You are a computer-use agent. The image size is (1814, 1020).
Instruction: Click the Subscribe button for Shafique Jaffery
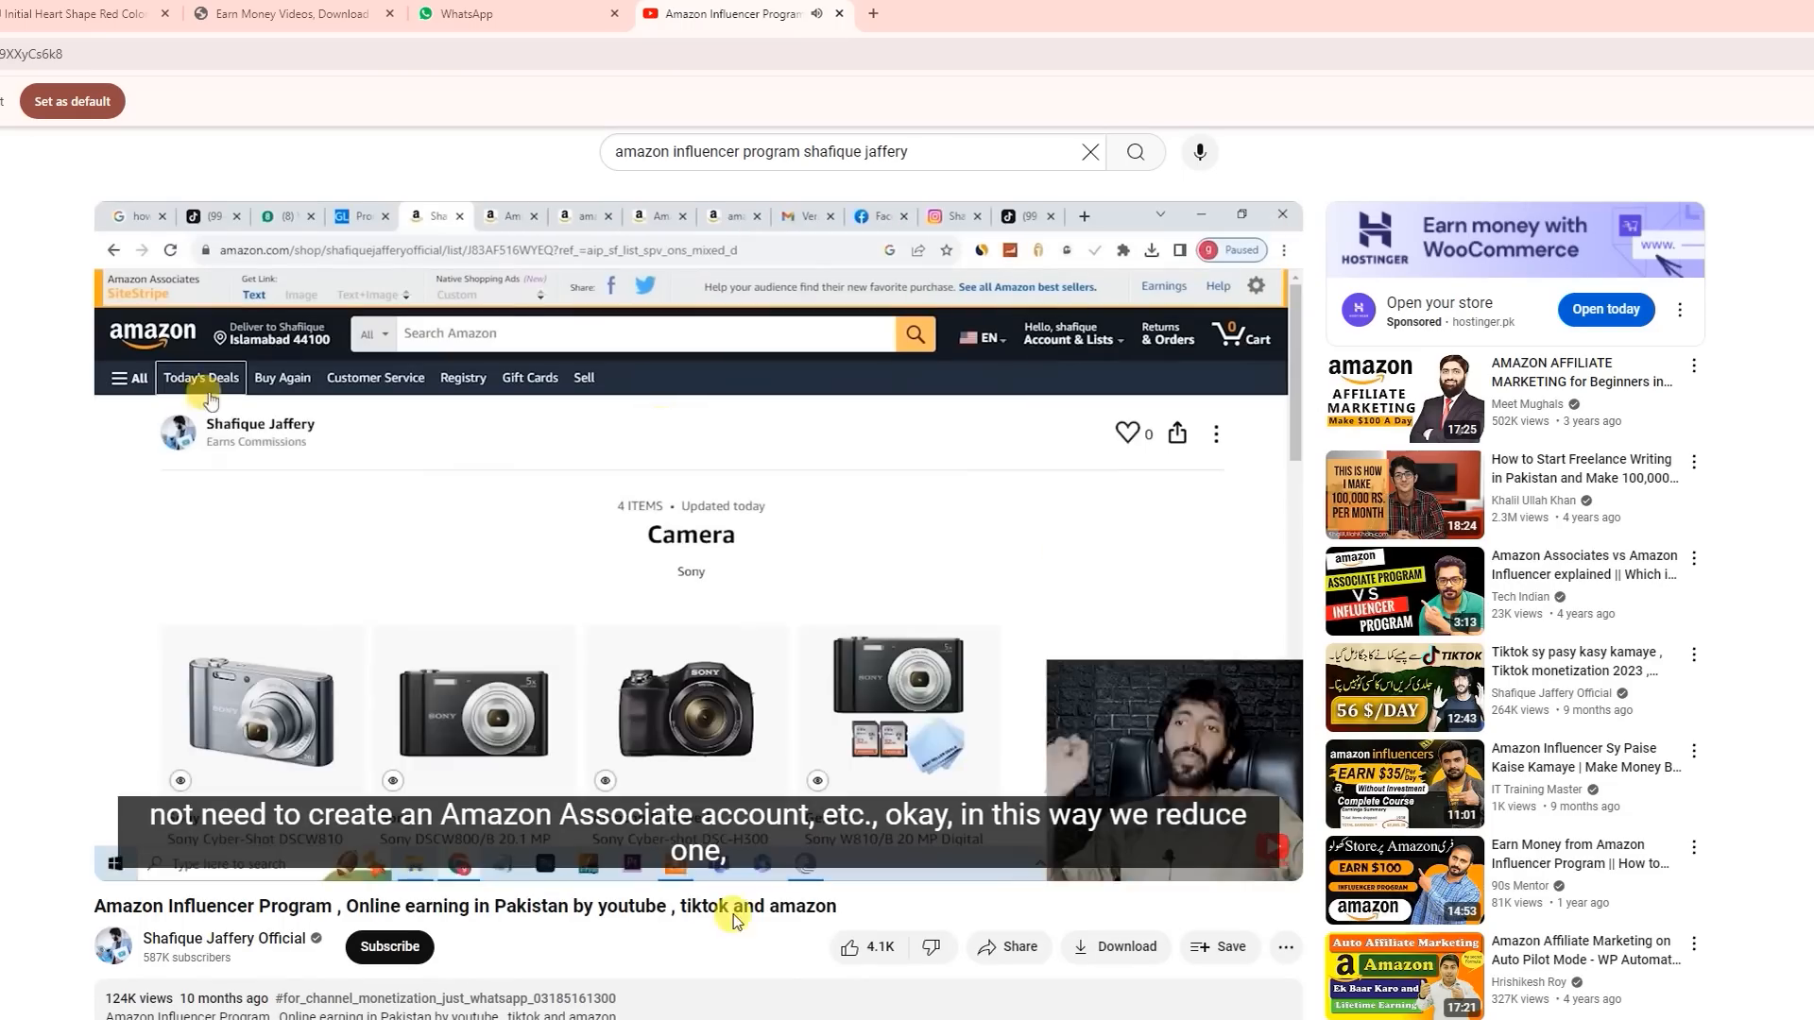coord(390,946)
